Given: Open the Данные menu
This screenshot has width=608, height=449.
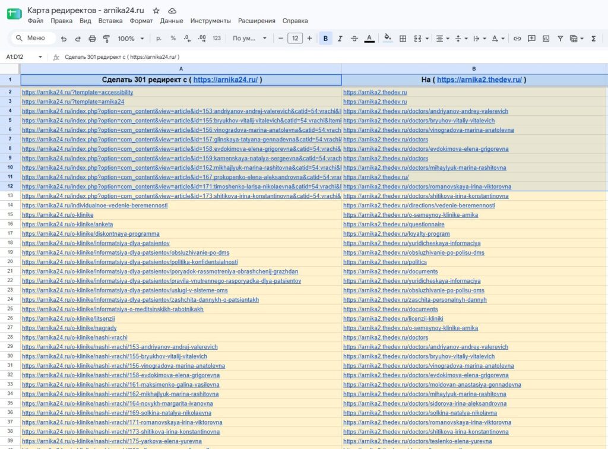Looking at the screenshot, I should pyautogui.click(x=172, y=21).
